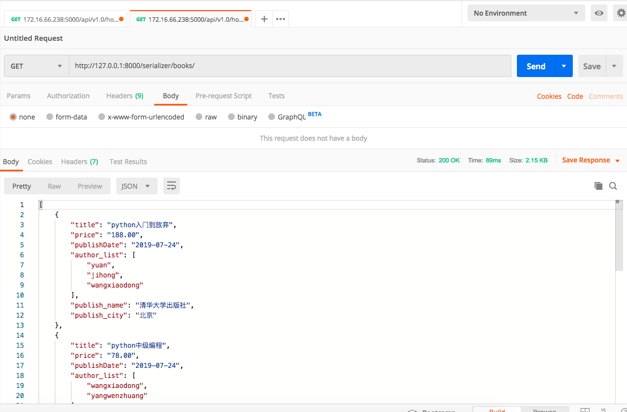Select the second 172.16.66.238 request tab
The height and width of the screenshot is (412, 627).
(x=191, y=19)
